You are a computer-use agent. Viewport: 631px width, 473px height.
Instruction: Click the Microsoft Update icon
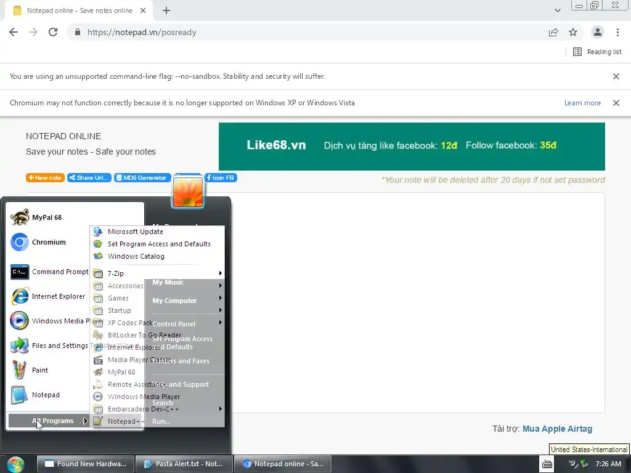tap(98, 232)
